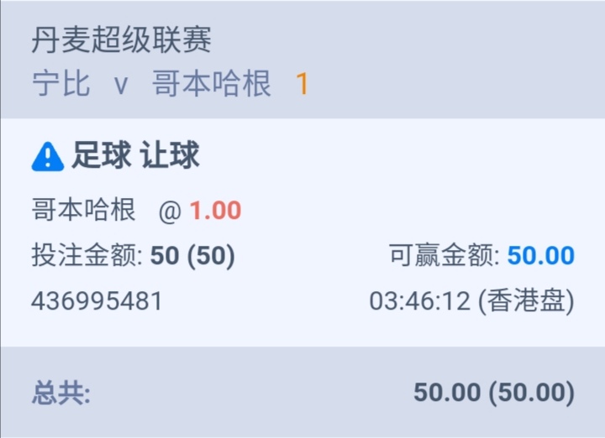
Task: Click the 投注金额 stake label
Action: [87, 256]
